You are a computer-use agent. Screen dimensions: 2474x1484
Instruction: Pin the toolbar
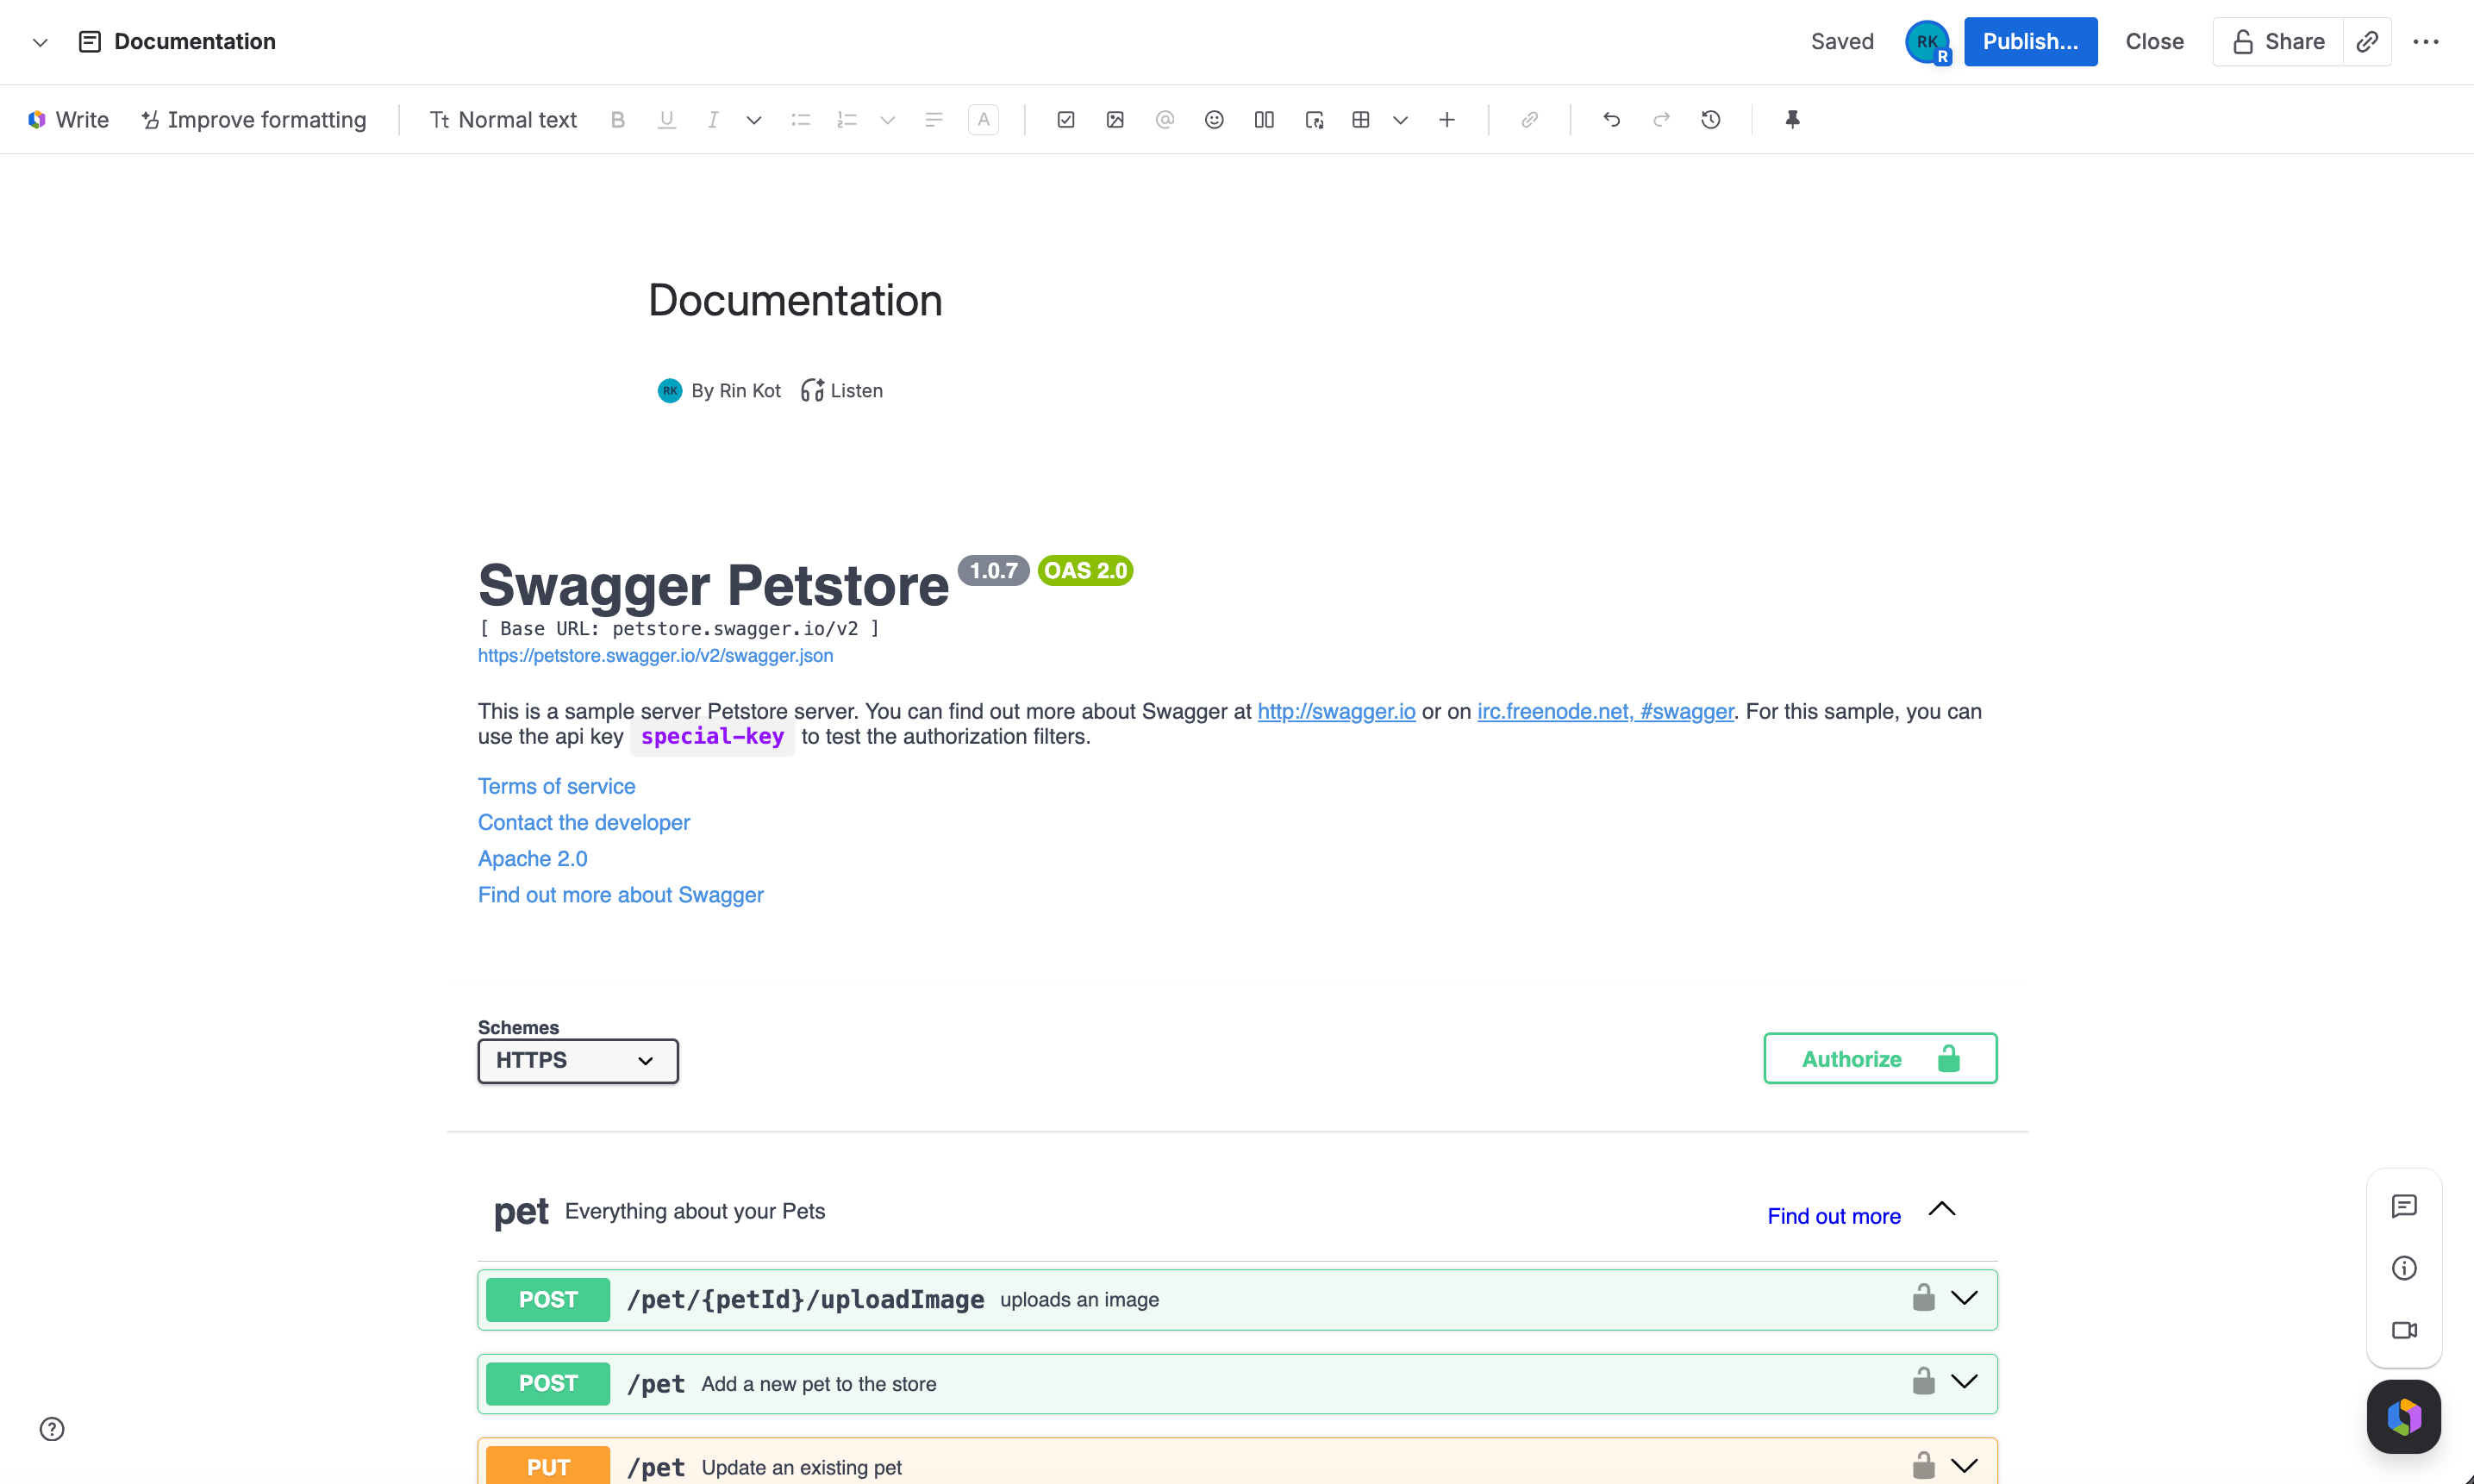[1792, 120]
